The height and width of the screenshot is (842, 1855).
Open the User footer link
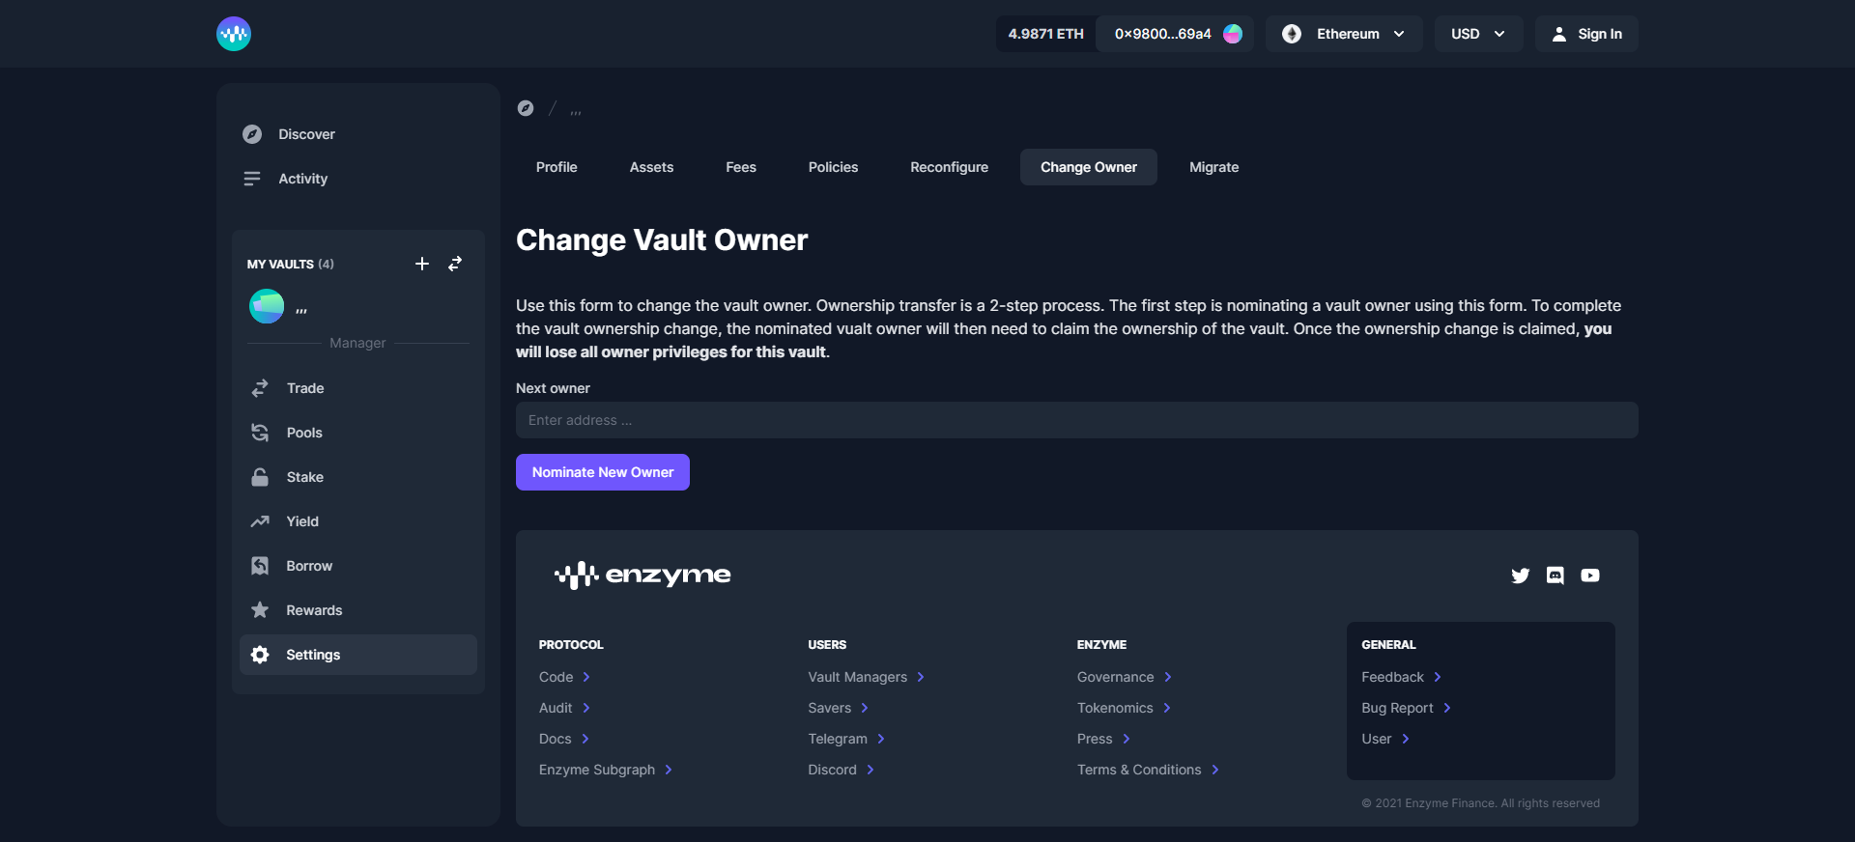click(x=1385, y=739)
